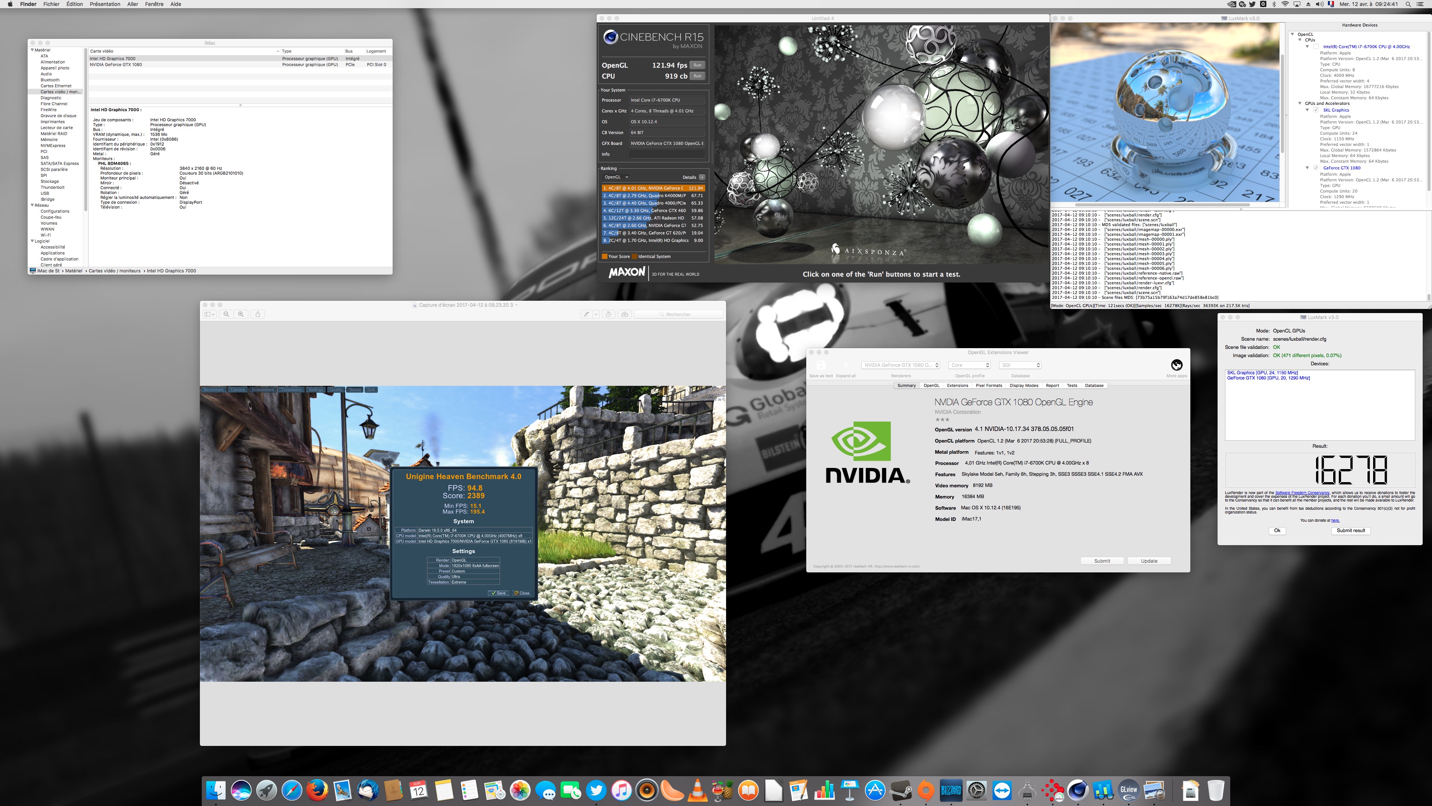Viewport: 1432px width, 806px height.
Task: Click the Wi-Fi menu bar icon
Action: coord(1285,4)
